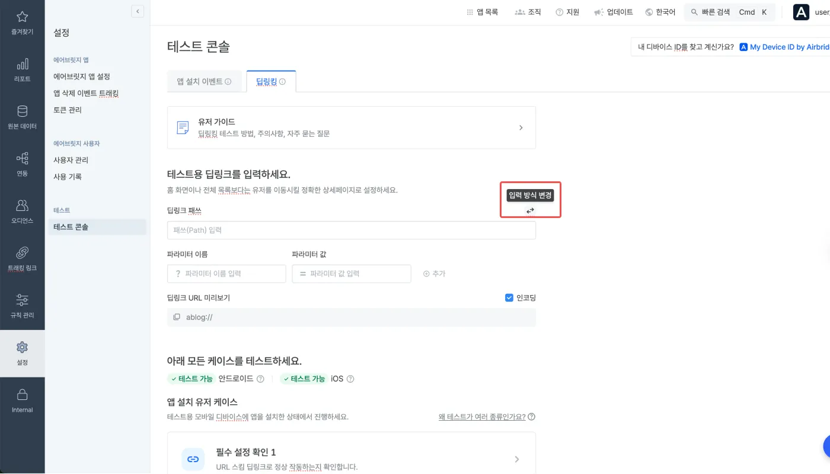The width and height of the screenshot is (830, 474).
Task: Open the 리포트 bar chart icon
Action: 22,64
